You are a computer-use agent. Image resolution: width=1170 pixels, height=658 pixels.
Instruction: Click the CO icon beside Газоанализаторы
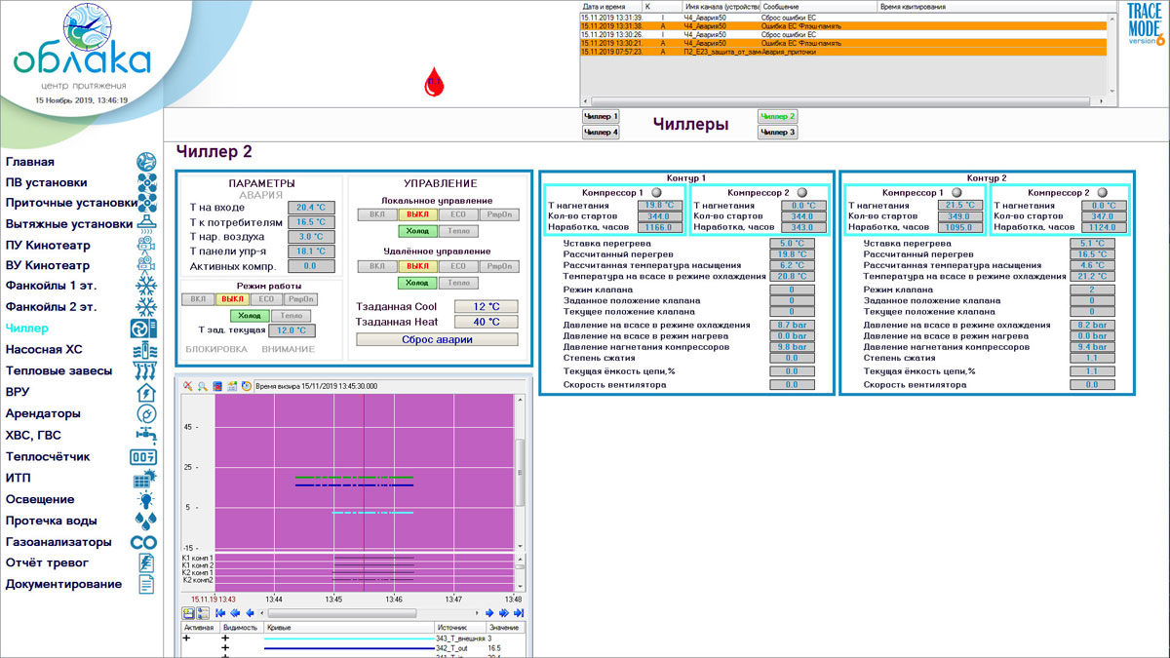(144, 542)
